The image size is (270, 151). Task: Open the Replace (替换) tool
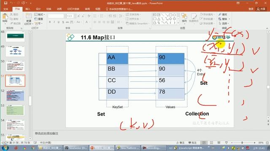(223, 19)
